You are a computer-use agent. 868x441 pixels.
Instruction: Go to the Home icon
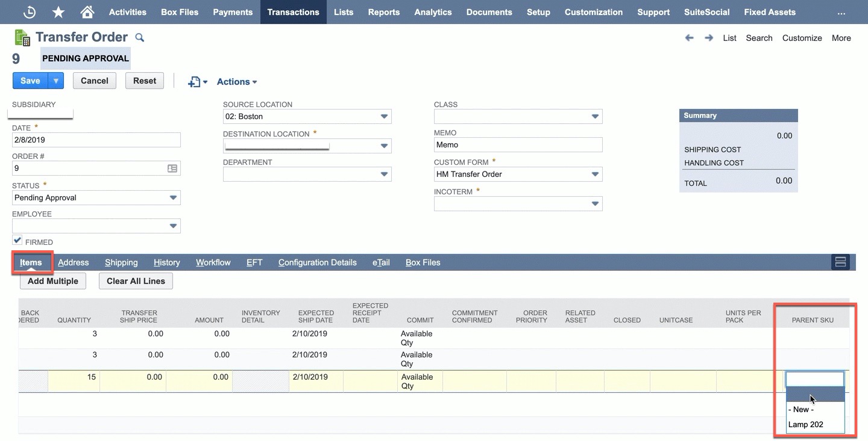(87, 12)
